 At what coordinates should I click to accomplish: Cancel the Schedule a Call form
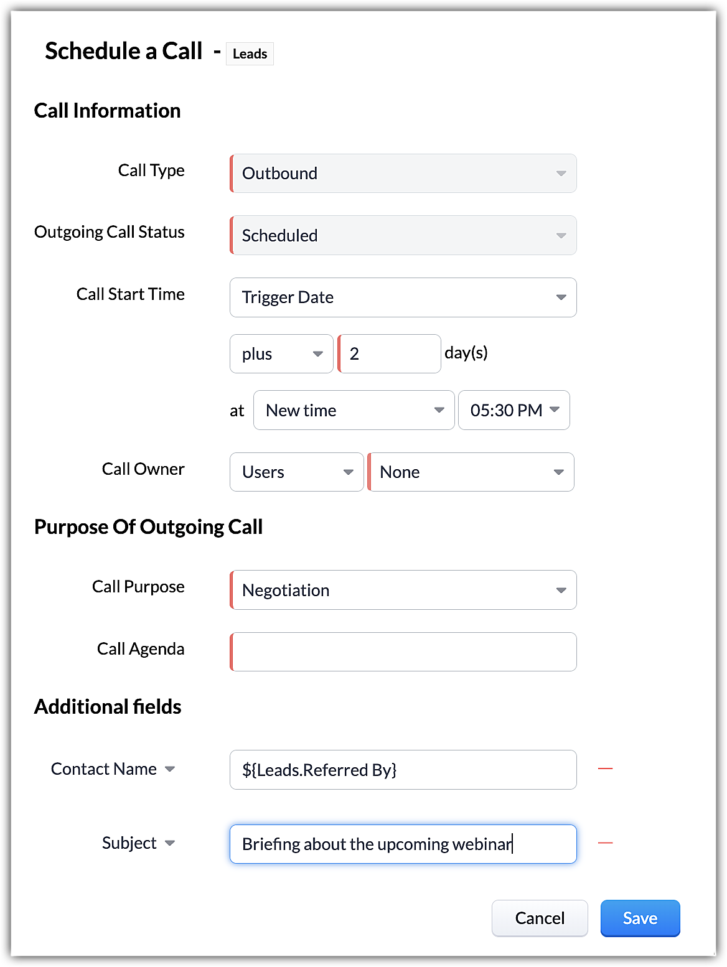click(540, 918)
